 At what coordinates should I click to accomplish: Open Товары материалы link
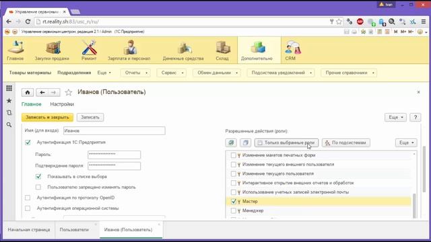30,73
